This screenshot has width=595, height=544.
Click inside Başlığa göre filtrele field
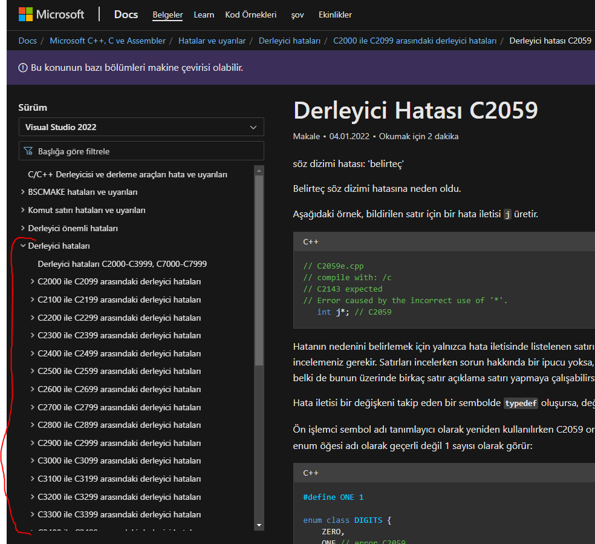click(x=145, y=151)
